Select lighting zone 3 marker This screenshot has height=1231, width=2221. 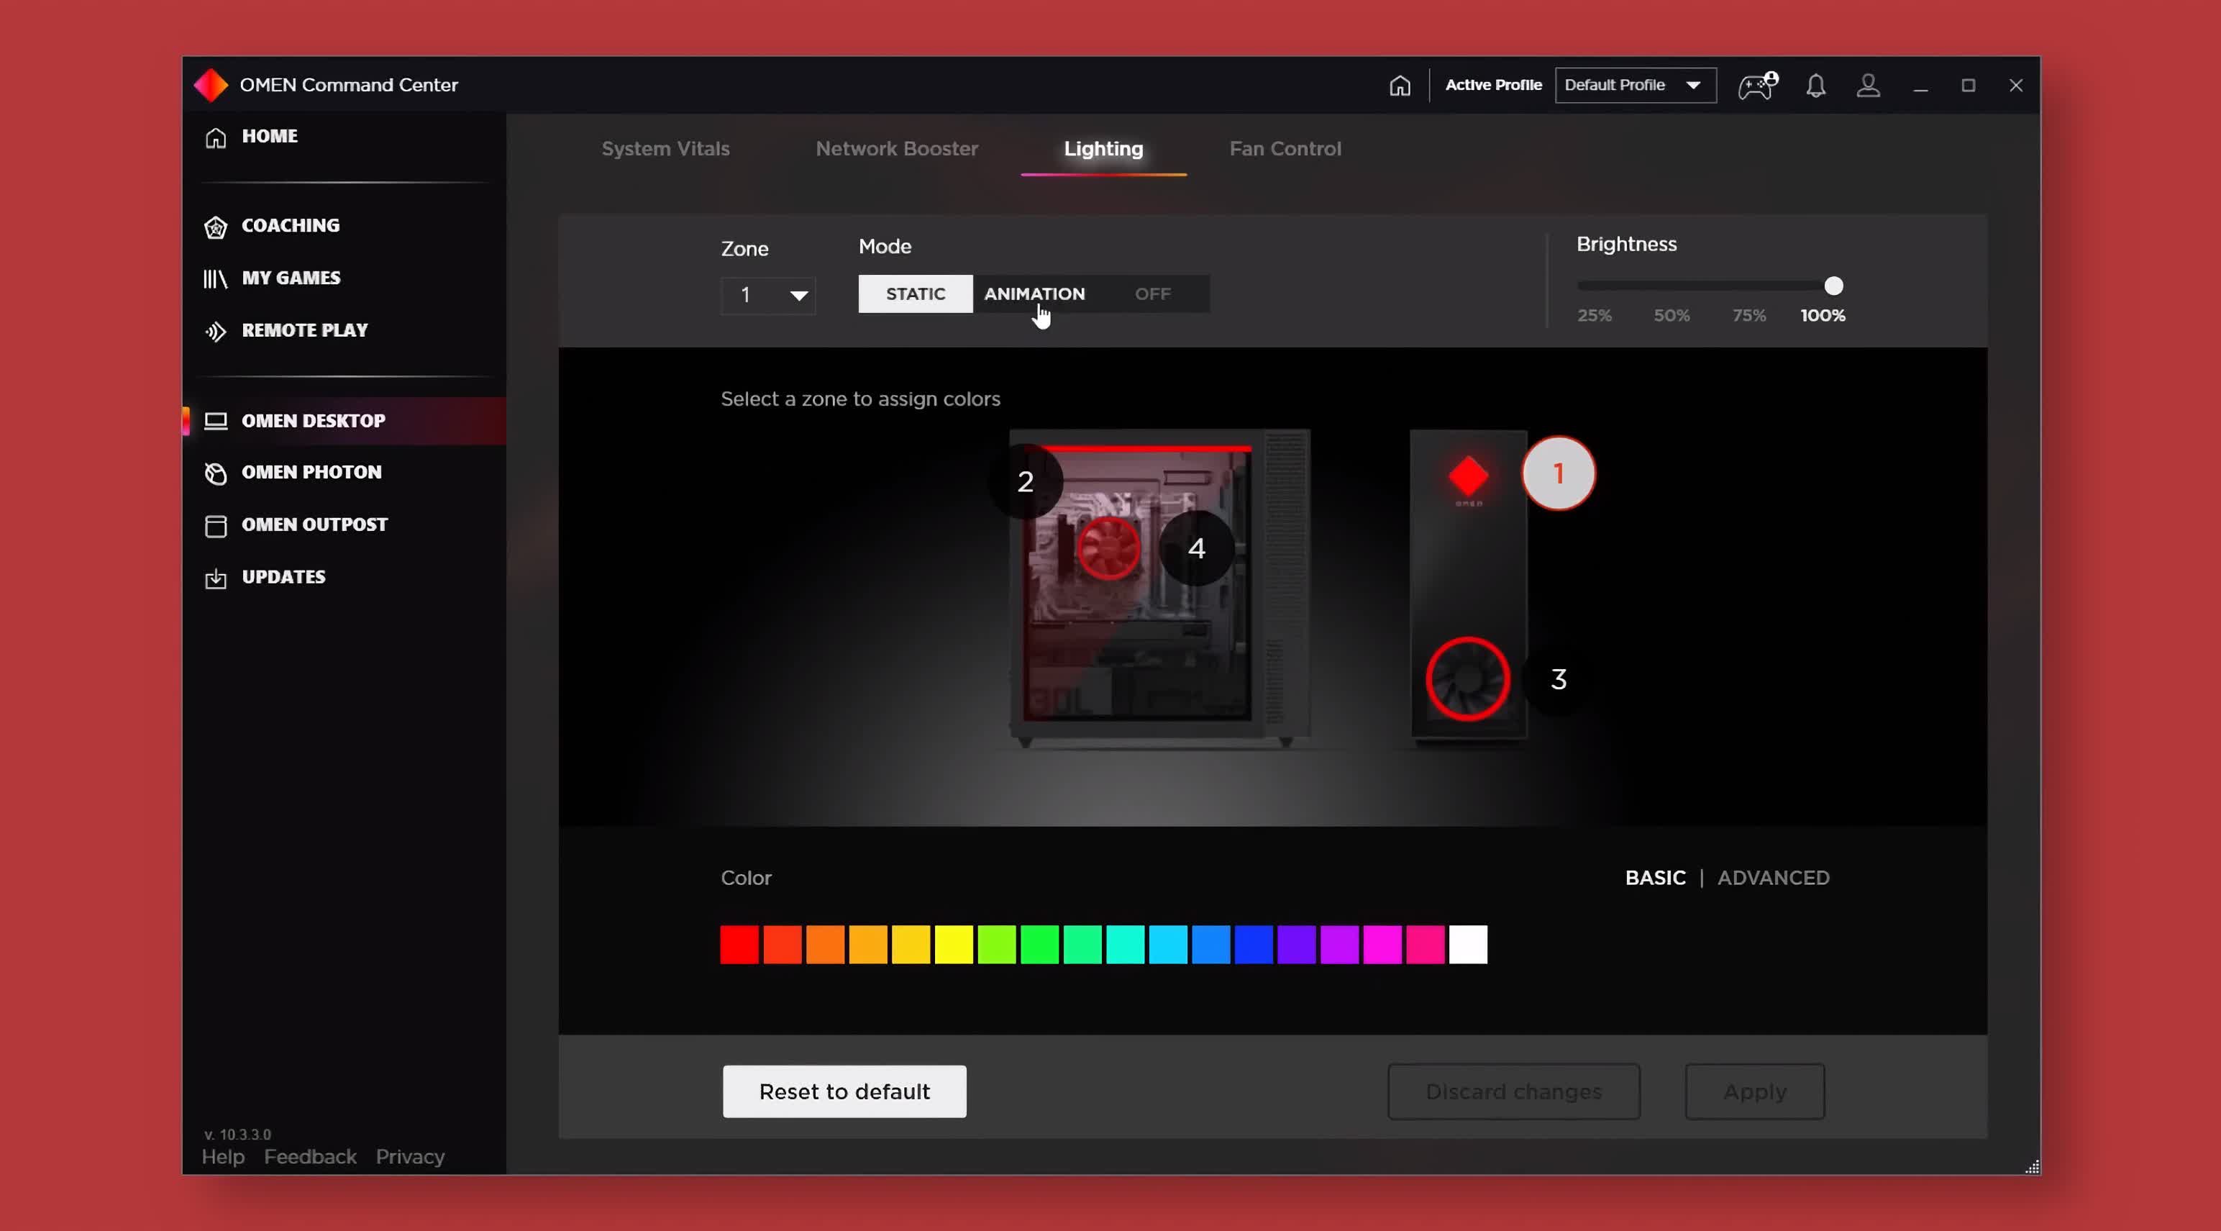click(1558, 679)
